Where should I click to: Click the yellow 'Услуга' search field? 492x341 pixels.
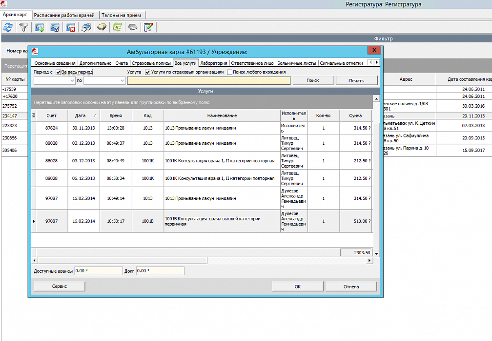(x=208, y=80)
